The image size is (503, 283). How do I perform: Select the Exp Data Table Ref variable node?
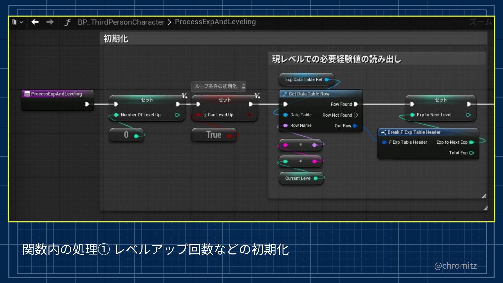pyautogui.click(x=307, y=80)
